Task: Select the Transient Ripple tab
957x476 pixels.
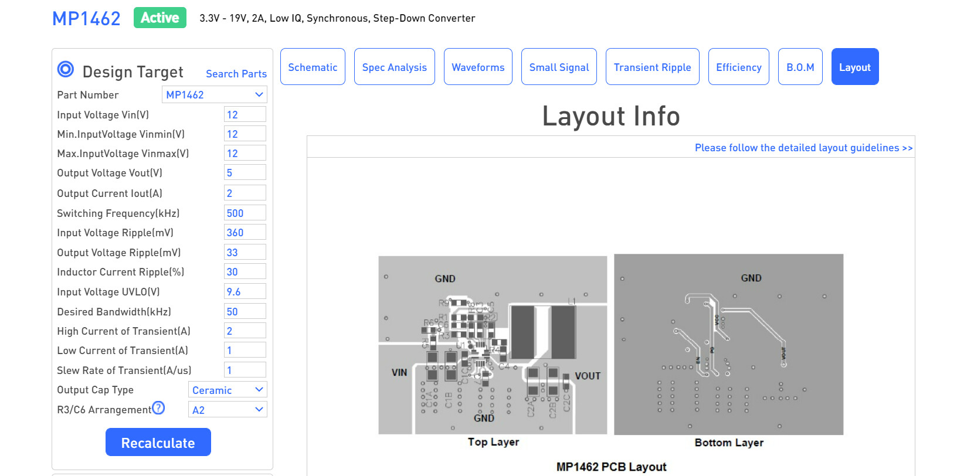Action: tap(653, 67)
